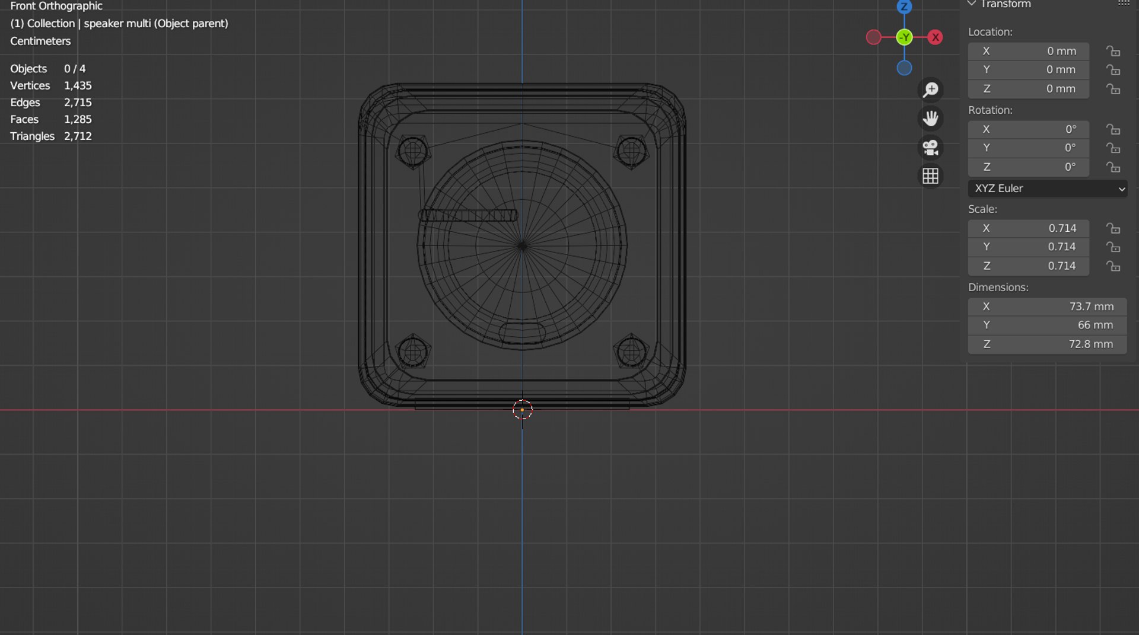Image resolution: width=1139 pixels, height=635 pixels.
Task: Toggle the Scale Y lock
Action: tap(1113, 247)
